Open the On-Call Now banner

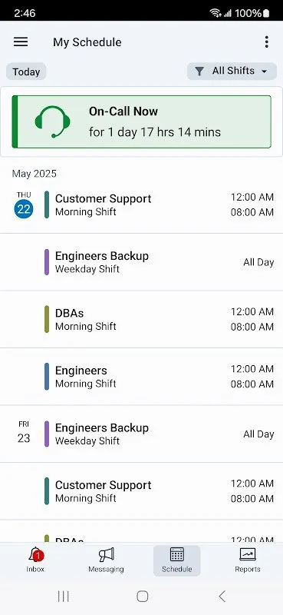141,121
